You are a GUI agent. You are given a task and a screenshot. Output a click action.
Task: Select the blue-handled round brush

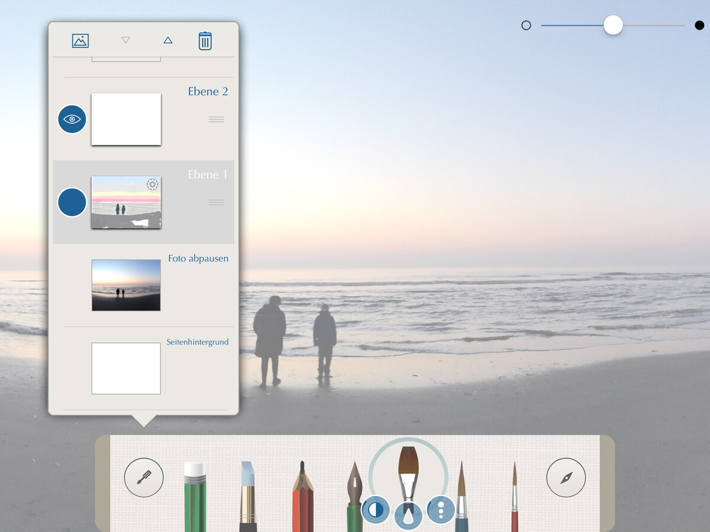[461, 497]
